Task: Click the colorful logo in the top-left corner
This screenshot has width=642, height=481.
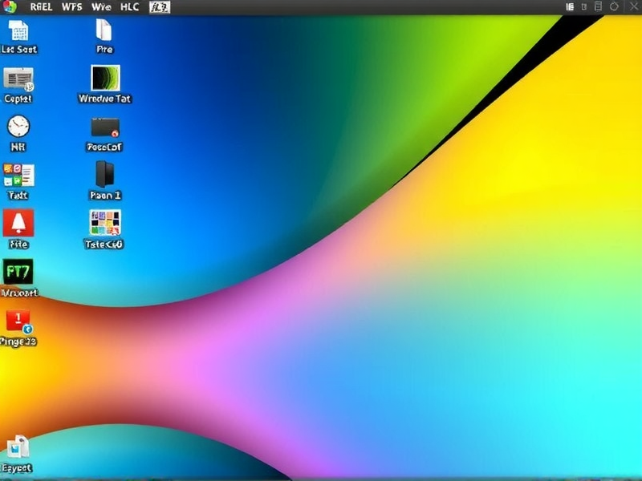Action: 10,7
